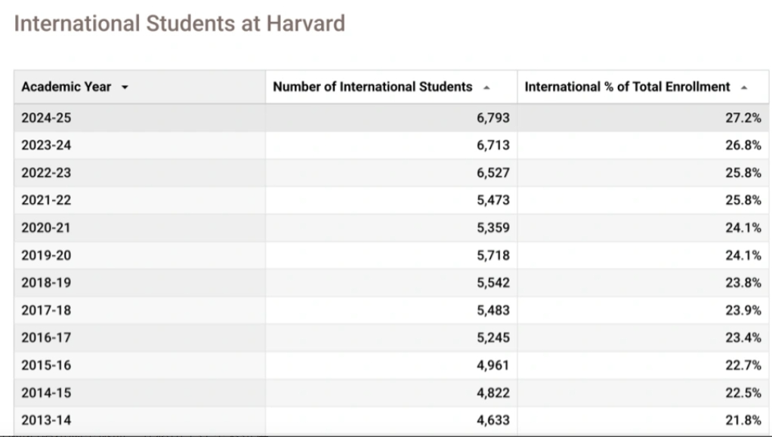
Task: Select the 2023-24 academic year cell
Action: click(x=46, y=145)
